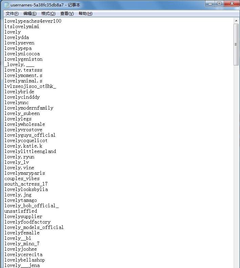Open the 编辑(E) Edit menu
The image size is (240, 268).
pos(30,14)
